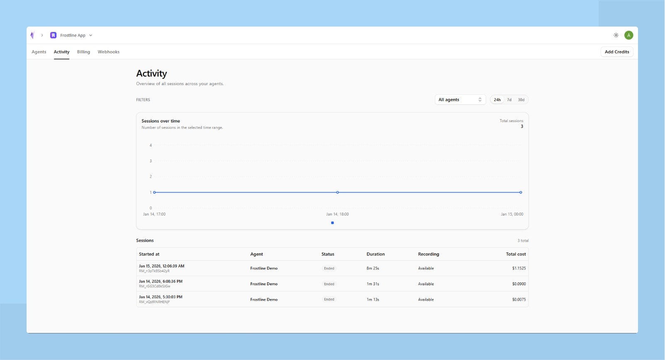This screenshot has height=360, width=665.
Task: Click the Total sessions count 3
Action: (x=522, y=126)
